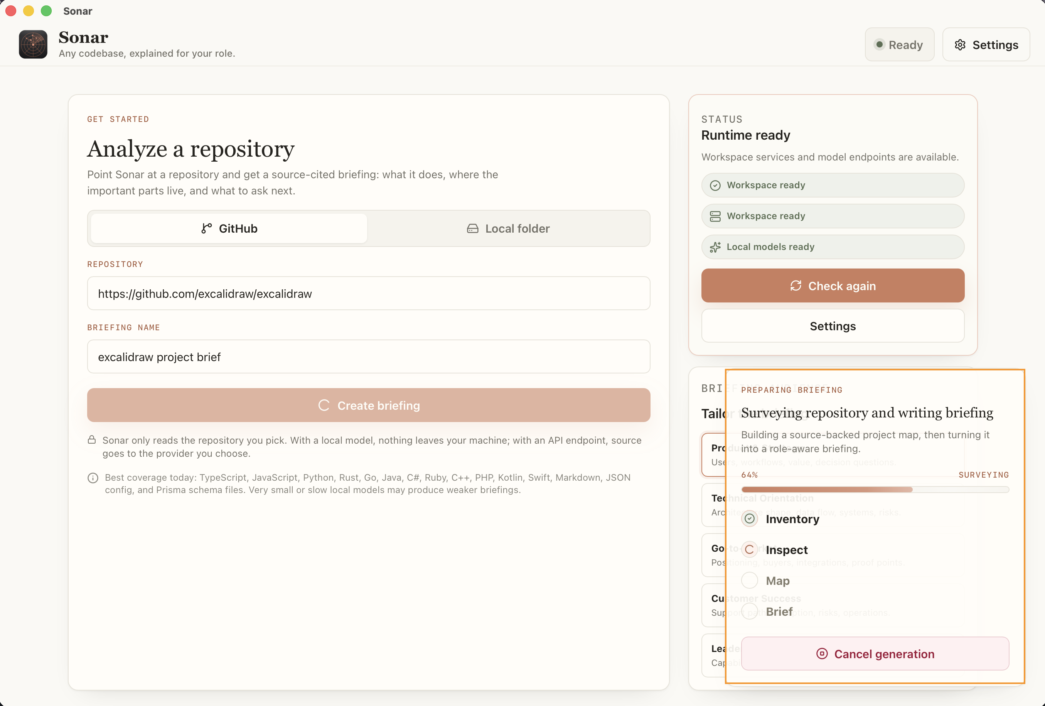Viewport: 1045px width, 706px height.
Task: Click the Sonar radar app logo
Action: pos(33,44)
